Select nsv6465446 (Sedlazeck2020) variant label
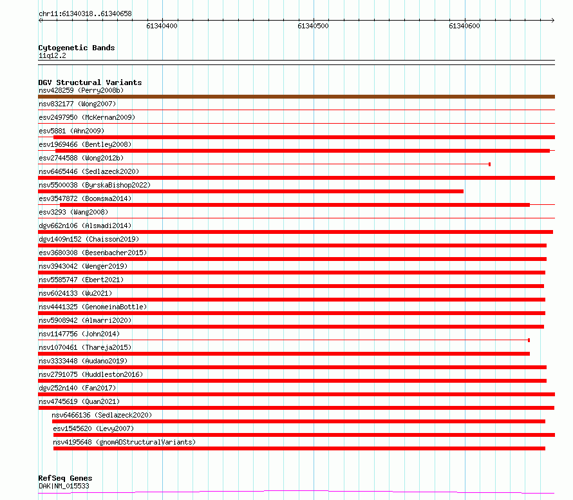The width and height of the screenshot is (573, 500). click(x=89, y=171)
